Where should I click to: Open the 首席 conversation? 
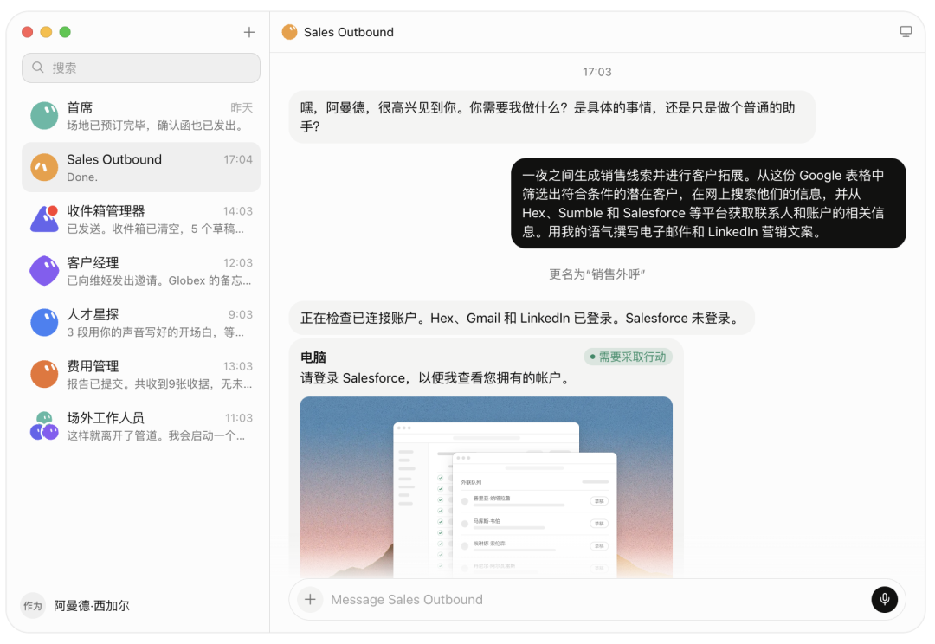coord(141,116)
